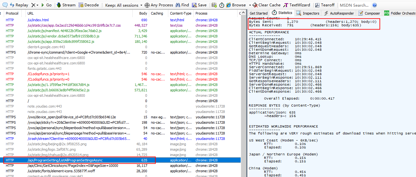Screen dimensions: 416x177
Task: Click the Go resume button
Action: pyautogui.click(x=46, y=5)
